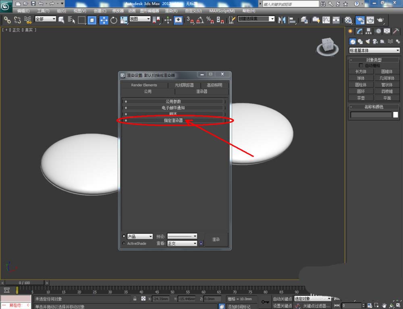Screen dimensions: 403x309
Task: Open the Select by Name list icon
Action: click(x=71, y=20)
